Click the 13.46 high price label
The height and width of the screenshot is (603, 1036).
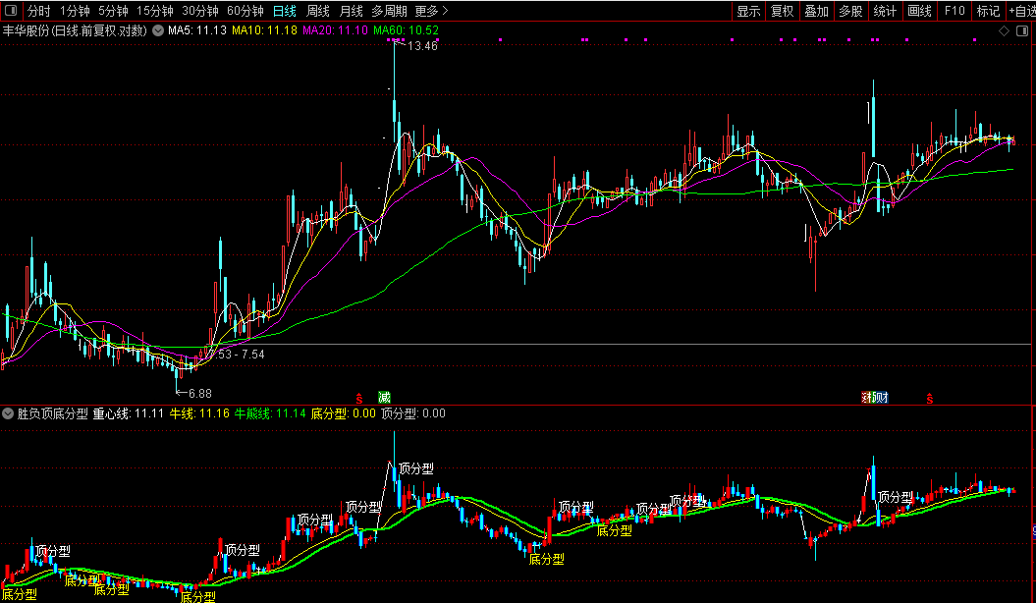[x=423, y=46]
